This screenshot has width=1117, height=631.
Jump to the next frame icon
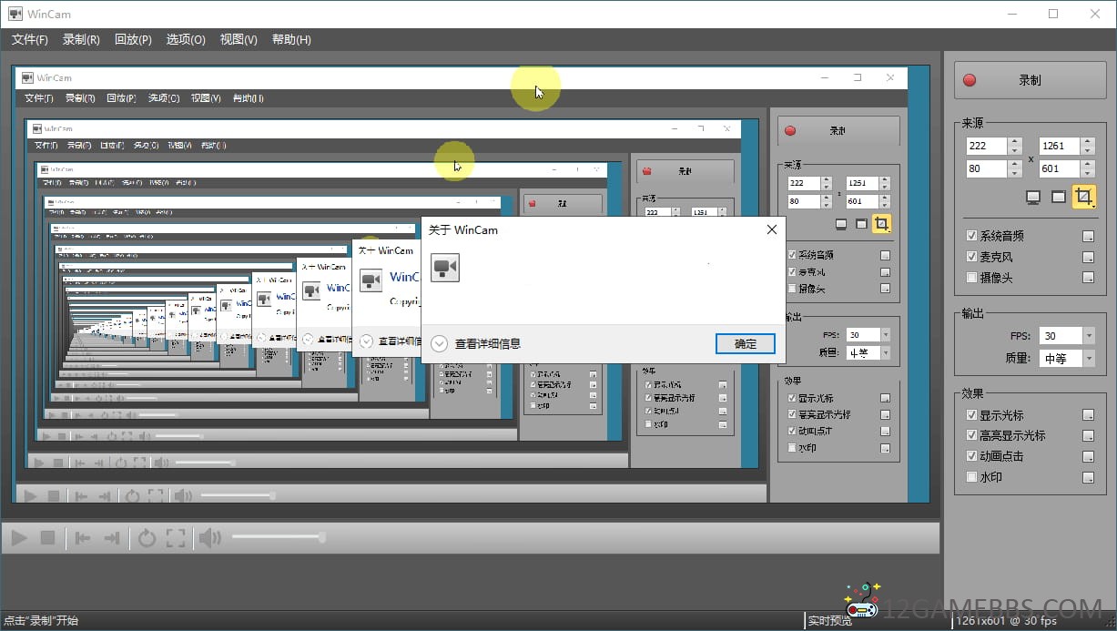click(111, 538)
